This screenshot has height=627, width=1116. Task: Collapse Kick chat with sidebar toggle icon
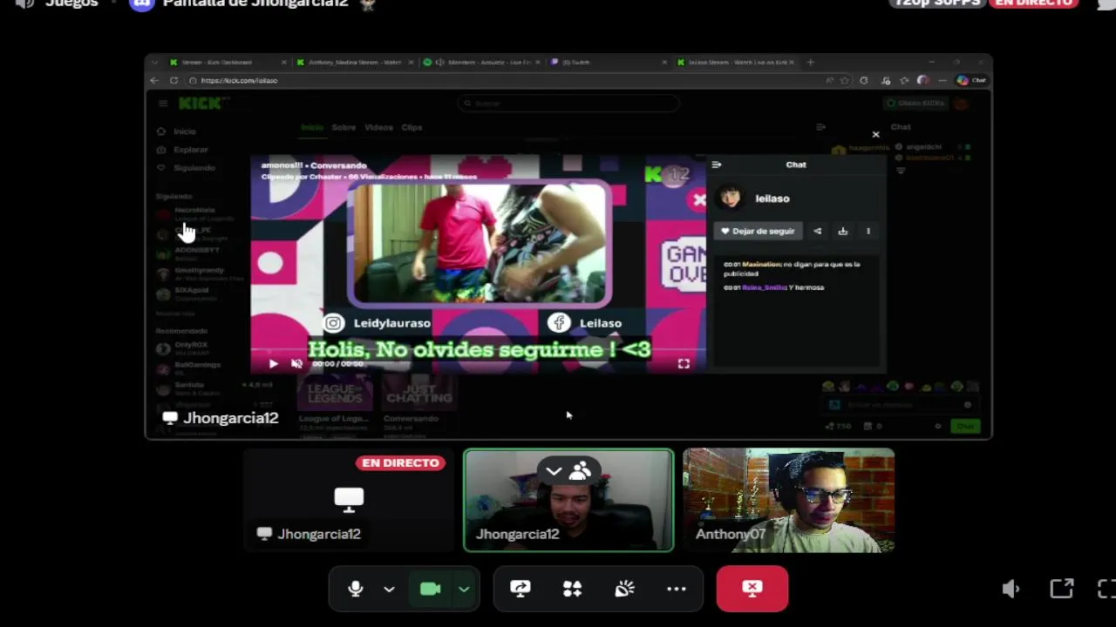pos(820,127)
